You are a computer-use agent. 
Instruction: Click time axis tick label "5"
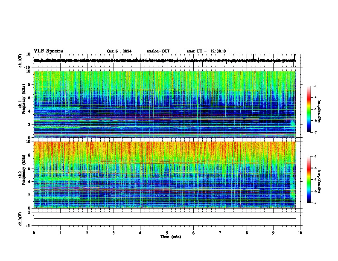[x=167, y=233]
